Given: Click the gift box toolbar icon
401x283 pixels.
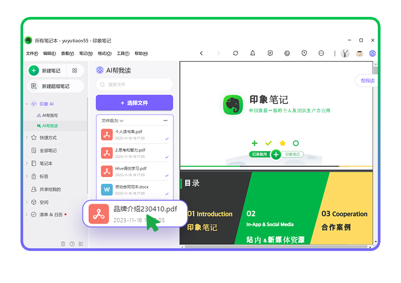Looking at the screenshot, I should click(x=360, y=53).
